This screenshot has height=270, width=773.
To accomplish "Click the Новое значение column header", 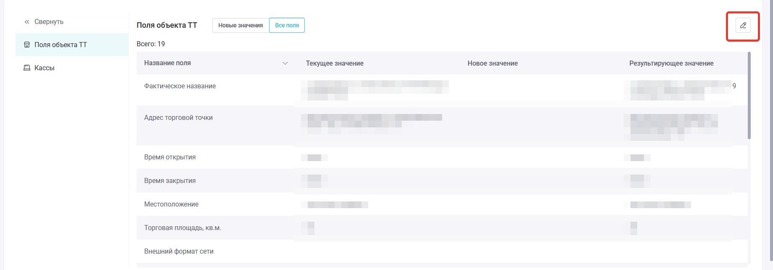I will pos(492,64).
